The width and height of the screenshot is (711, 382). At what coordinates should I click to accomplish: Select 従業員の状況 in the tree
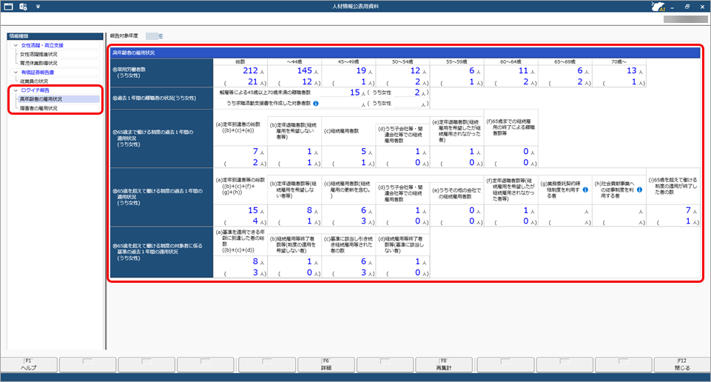[x=34, y=81]
